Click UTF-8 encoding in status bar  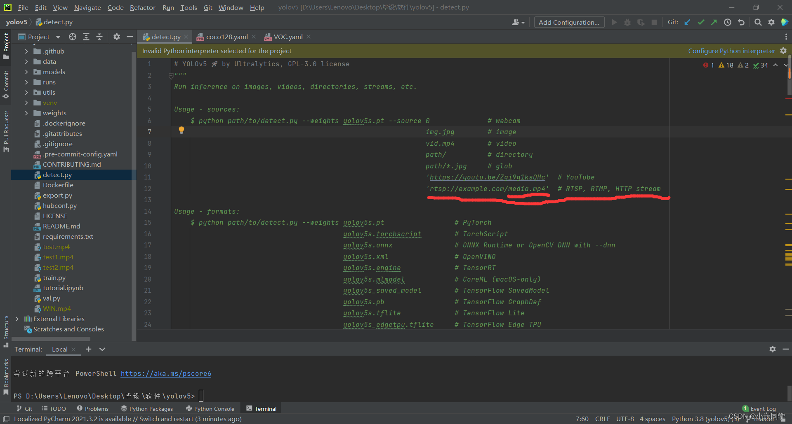625,419
